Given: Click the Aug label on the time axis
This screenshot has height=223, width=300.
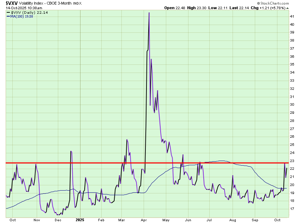Looking at the screenshot, I should 233,220.
